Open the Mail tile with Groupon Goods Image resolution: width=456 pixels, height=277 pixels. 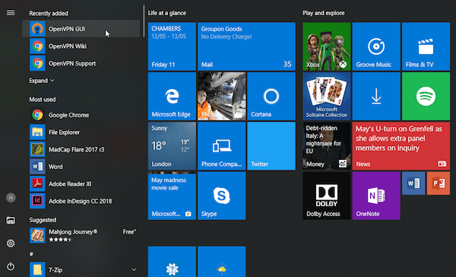pos(246,46)
